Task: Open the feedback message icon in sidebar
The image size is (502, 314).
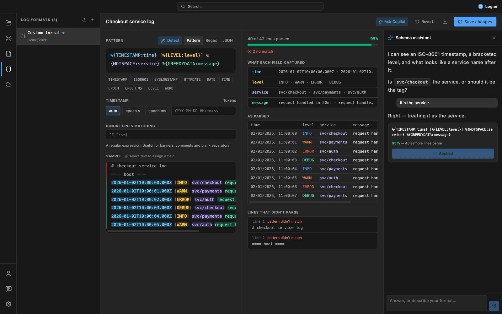Action: point(8,289)
